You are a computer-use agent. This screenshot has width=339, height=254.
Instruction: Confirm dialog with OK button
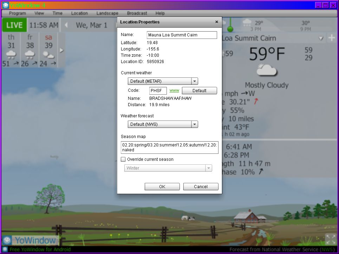click(x=162, y=187)
